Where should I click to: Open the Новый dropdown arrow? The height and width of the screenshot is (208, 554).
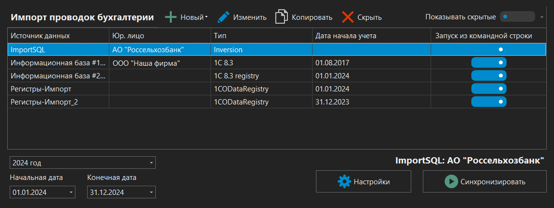(x=206, y=17)
